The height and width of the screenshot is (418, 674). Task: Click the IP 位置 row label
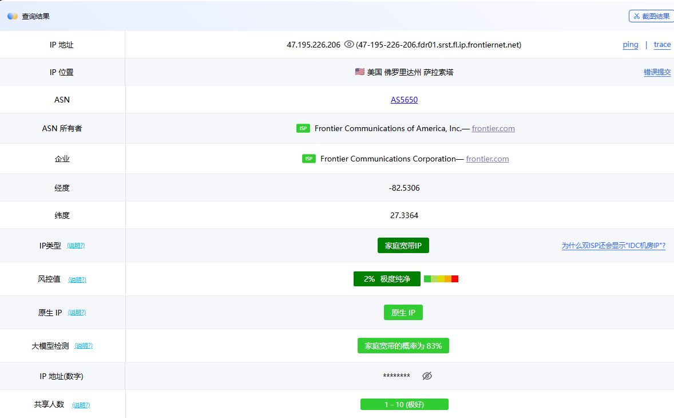click(x=61, y=72)
